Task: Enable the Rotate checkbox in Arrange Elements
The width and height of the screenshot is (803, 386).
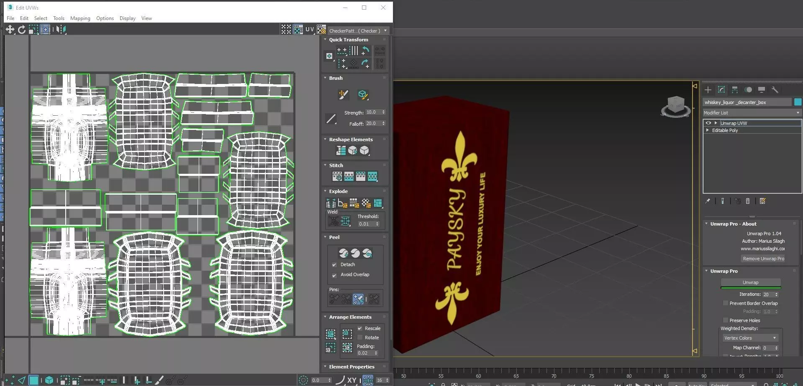Action: [360, 338]
